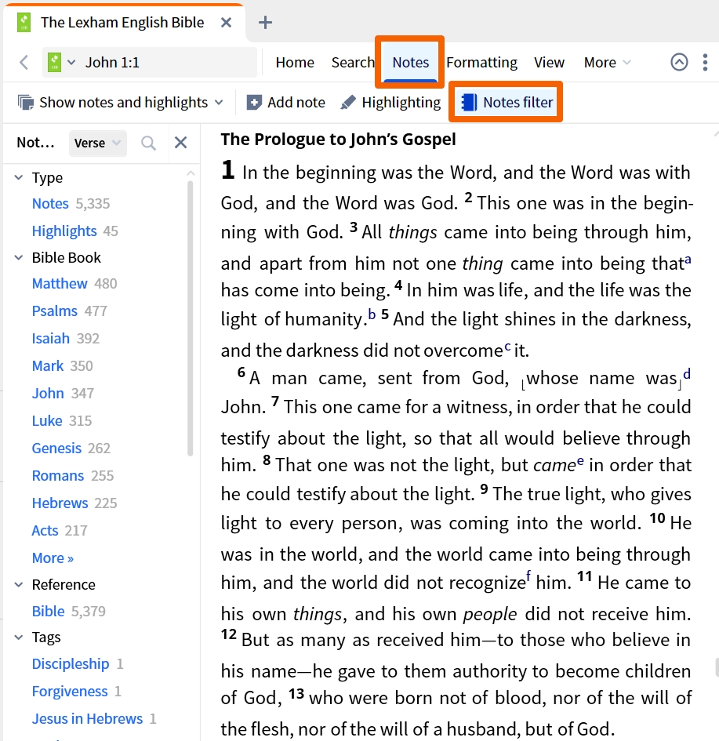Open footnote a after 'being that'
The image size is (719, 741).
click(x=688, y=260)
